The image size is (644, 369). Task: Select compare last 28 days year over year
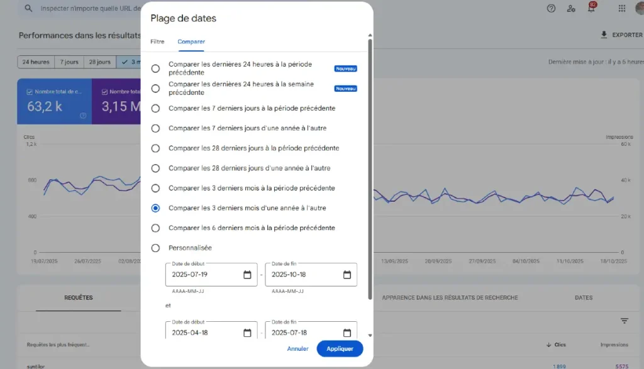point(155,168)
